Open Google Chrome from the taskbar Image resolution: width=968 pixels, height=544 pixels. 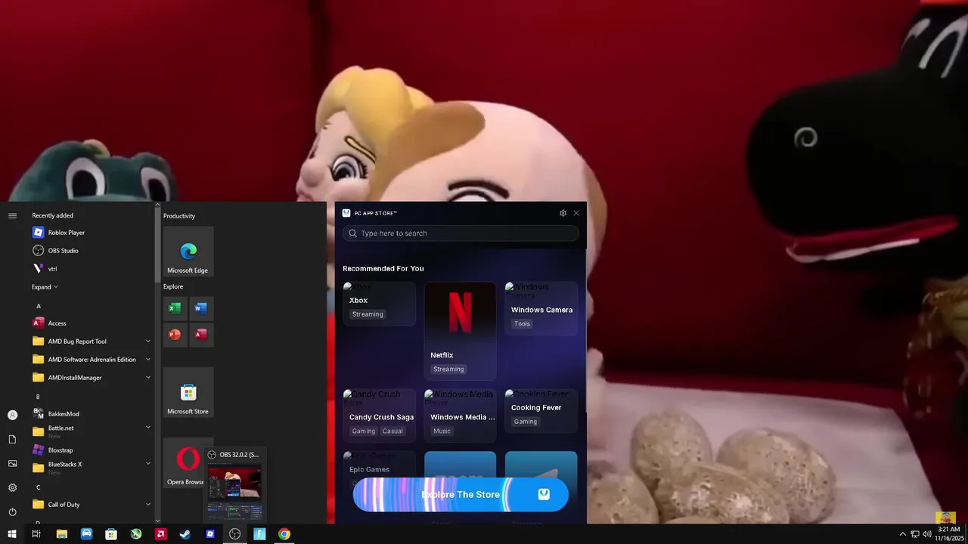(284, 534)
